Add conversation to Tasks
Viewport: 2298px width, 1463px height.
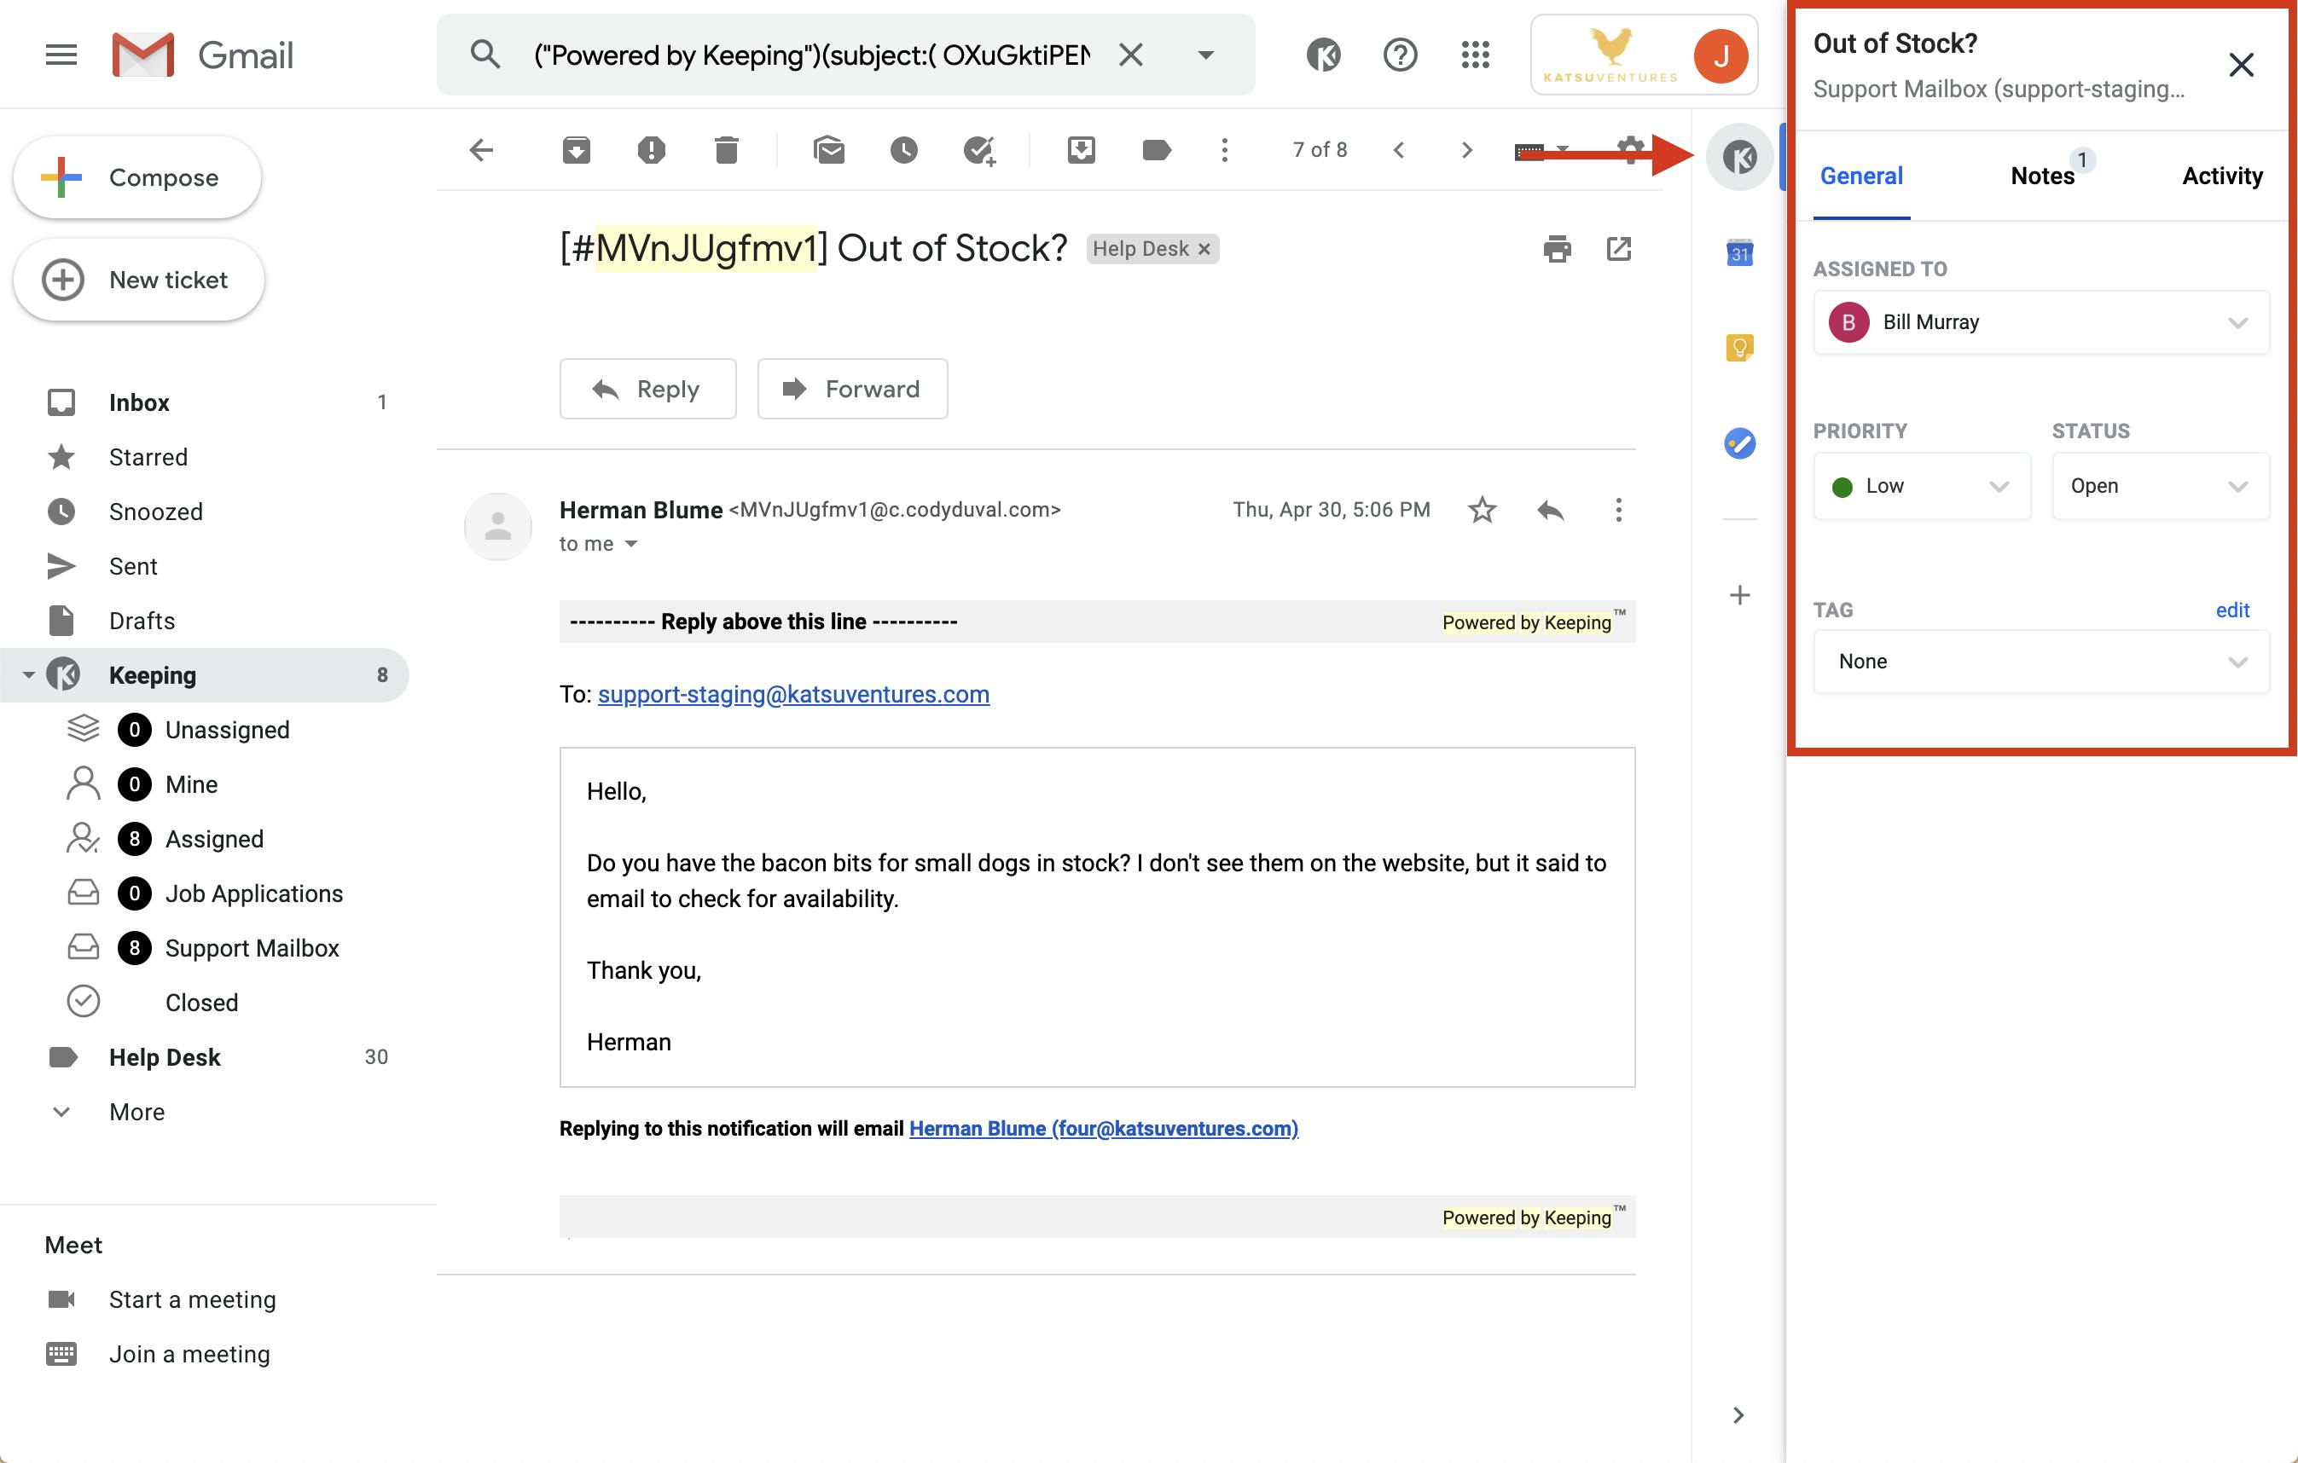click(x=979, y=151)
